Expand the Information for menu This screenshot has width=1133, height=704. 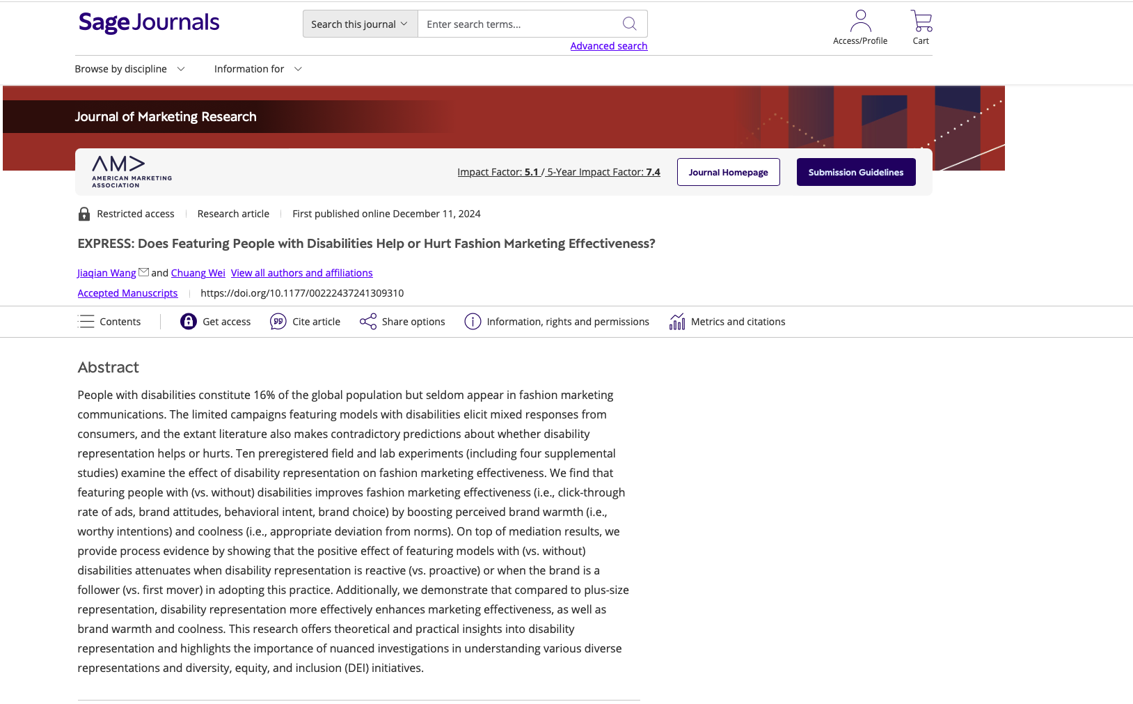click(x=257, y=68)
